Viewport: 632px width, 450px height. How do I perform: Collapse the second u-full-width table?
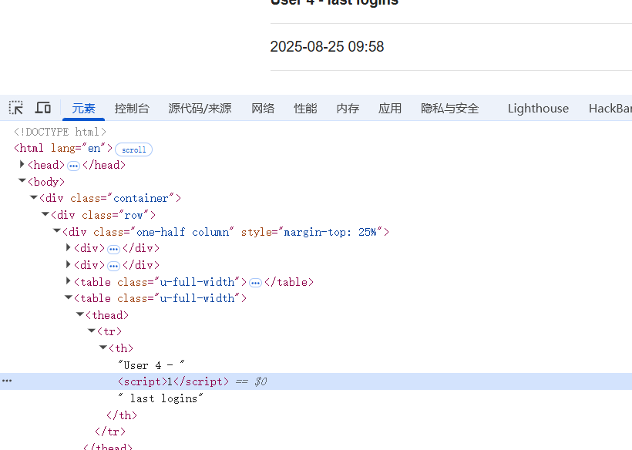[69, 297]
